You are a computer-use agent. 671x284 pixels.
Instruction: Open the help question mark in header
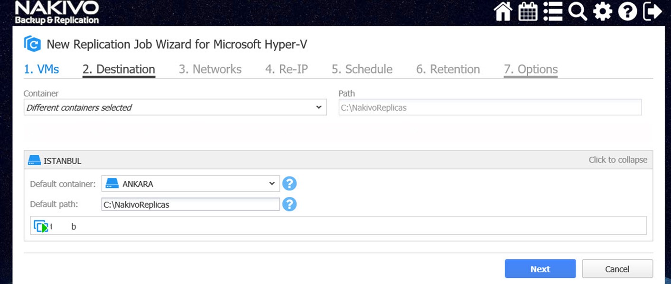click(627, 11)
